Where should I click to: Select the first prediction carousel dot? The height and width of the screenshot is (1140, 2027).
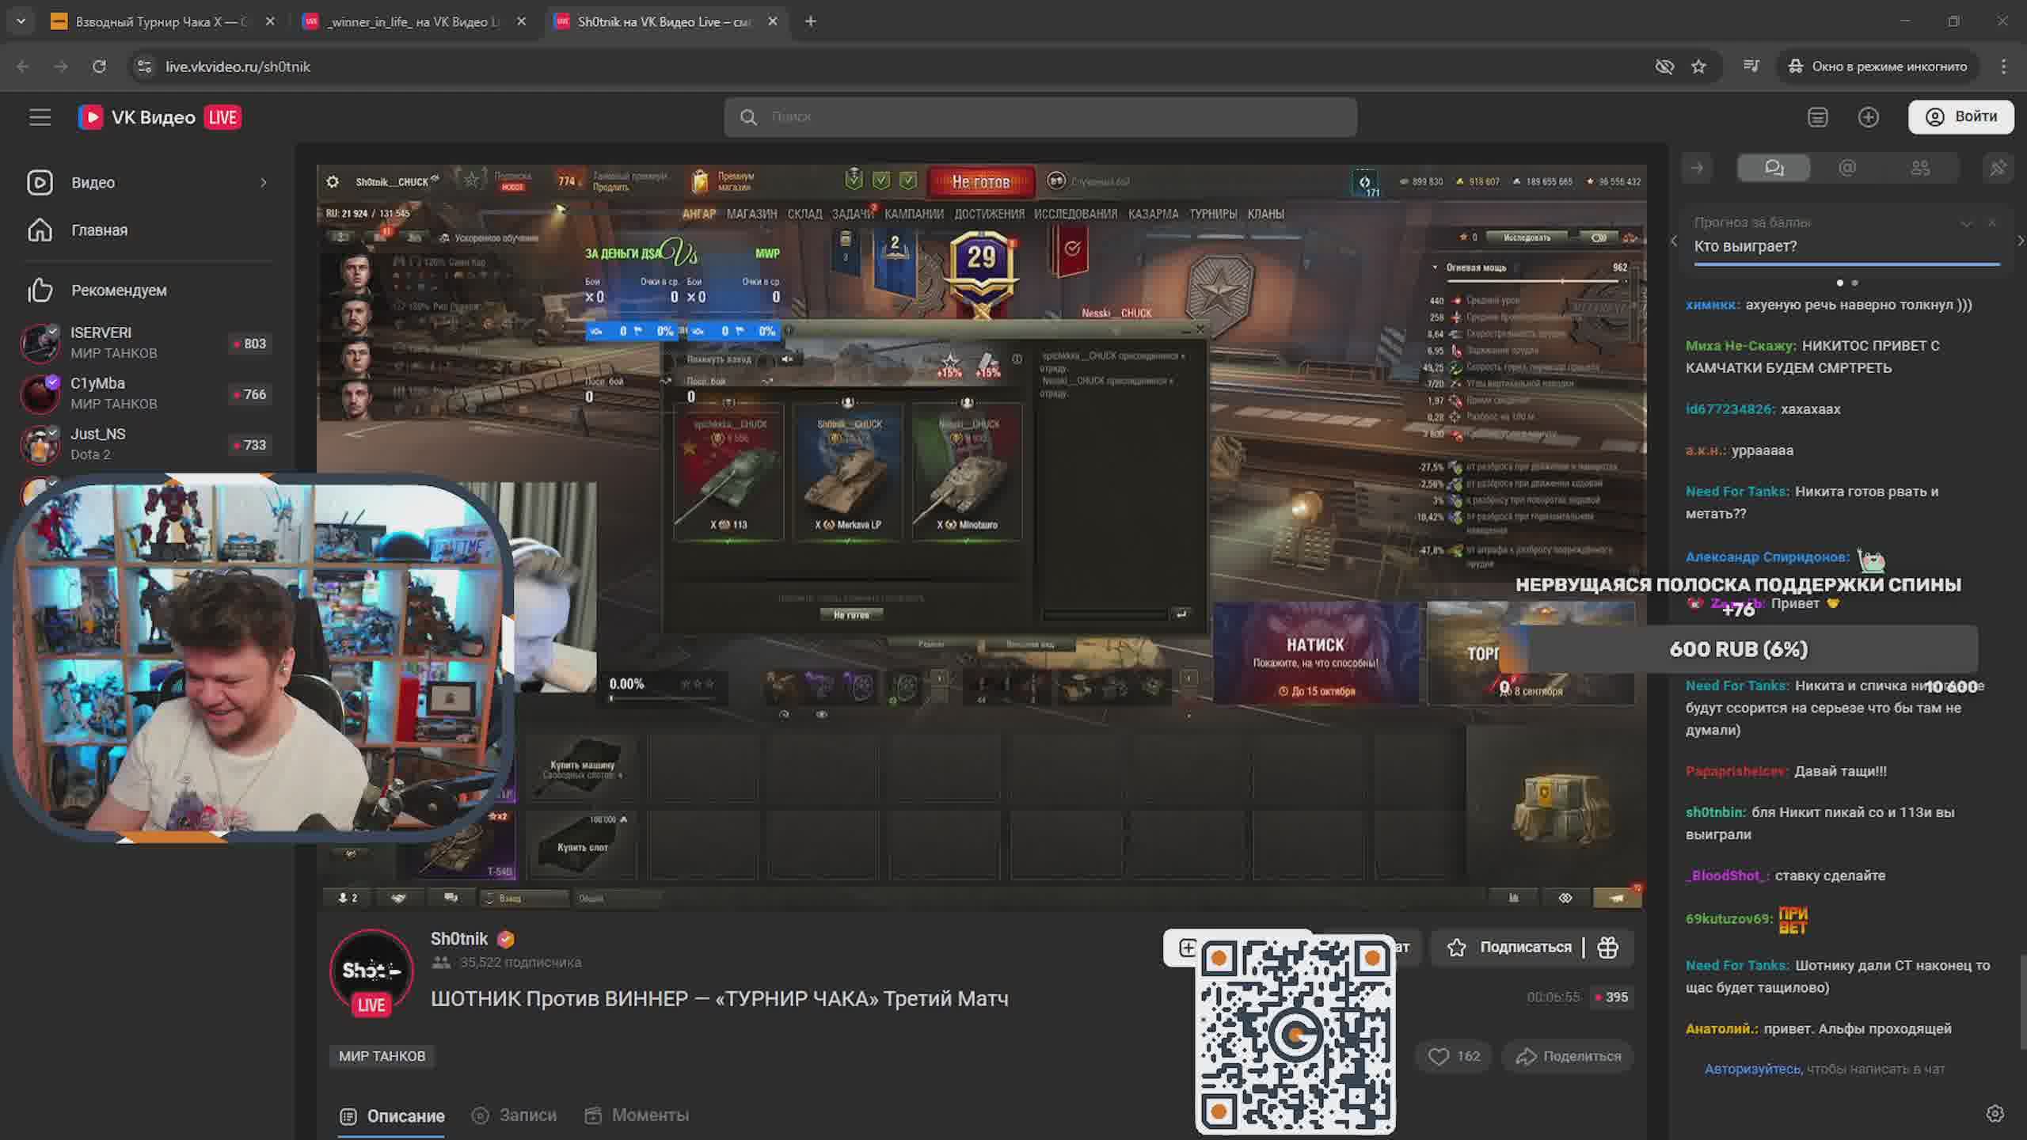[x=1839, y=283]
